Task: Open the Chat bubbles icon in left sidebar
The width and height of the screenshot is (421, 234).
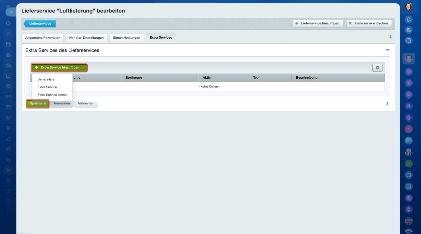Action: pos(8,86)
